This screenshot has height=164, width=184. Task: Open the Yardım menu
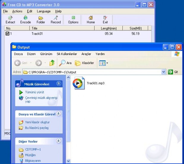(x=100, y=54)
